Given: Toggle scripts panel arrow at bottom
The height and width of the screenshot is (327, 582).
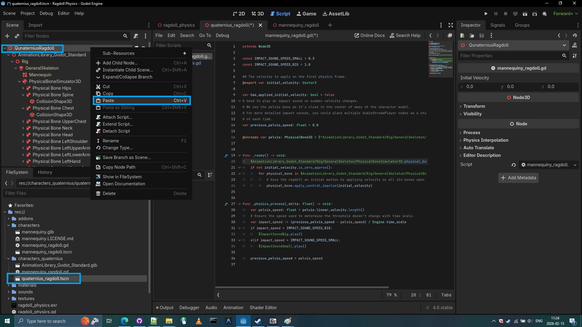Looking at the screenshot, I should coord(218,295).
